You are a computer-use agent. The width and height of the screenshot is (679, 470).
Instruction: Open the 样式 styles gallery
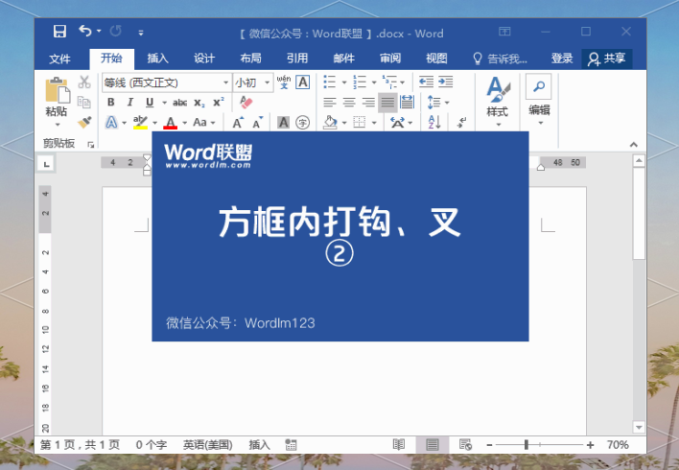497,102
